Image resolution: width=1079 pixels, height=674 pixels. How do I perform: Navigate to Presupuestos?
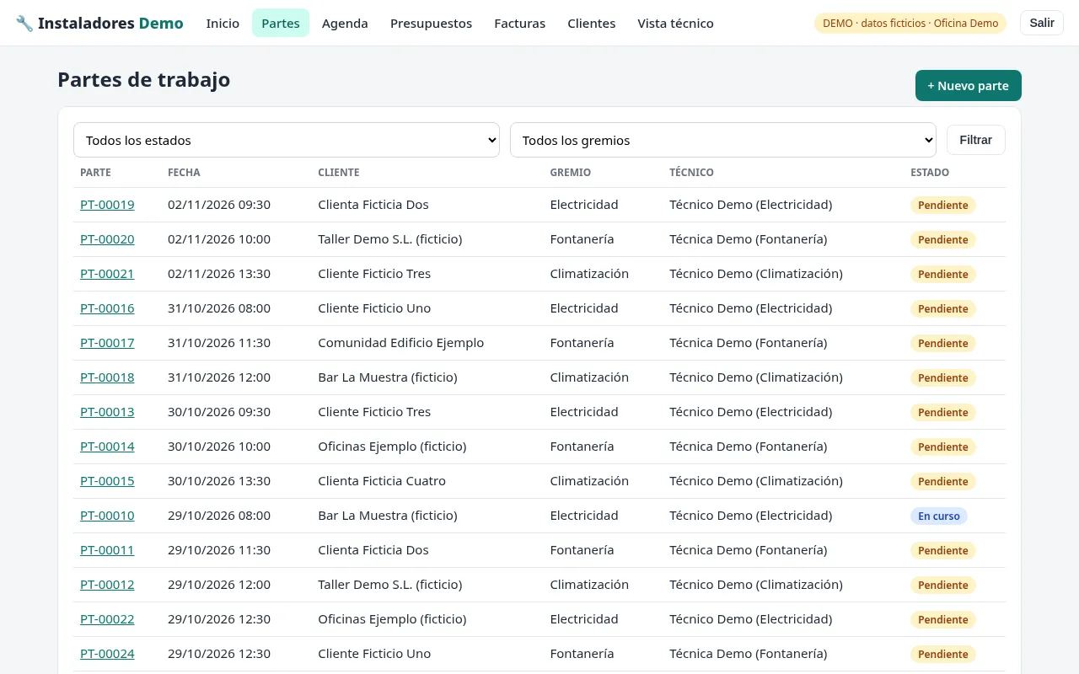(x=431, y=24)
